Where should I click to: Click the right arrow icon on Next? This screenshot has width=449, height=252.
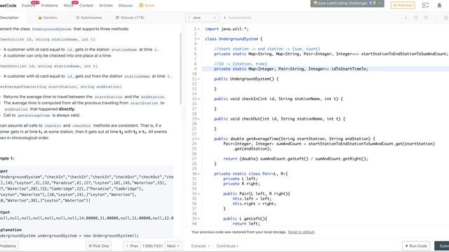[x=178, y=246]
